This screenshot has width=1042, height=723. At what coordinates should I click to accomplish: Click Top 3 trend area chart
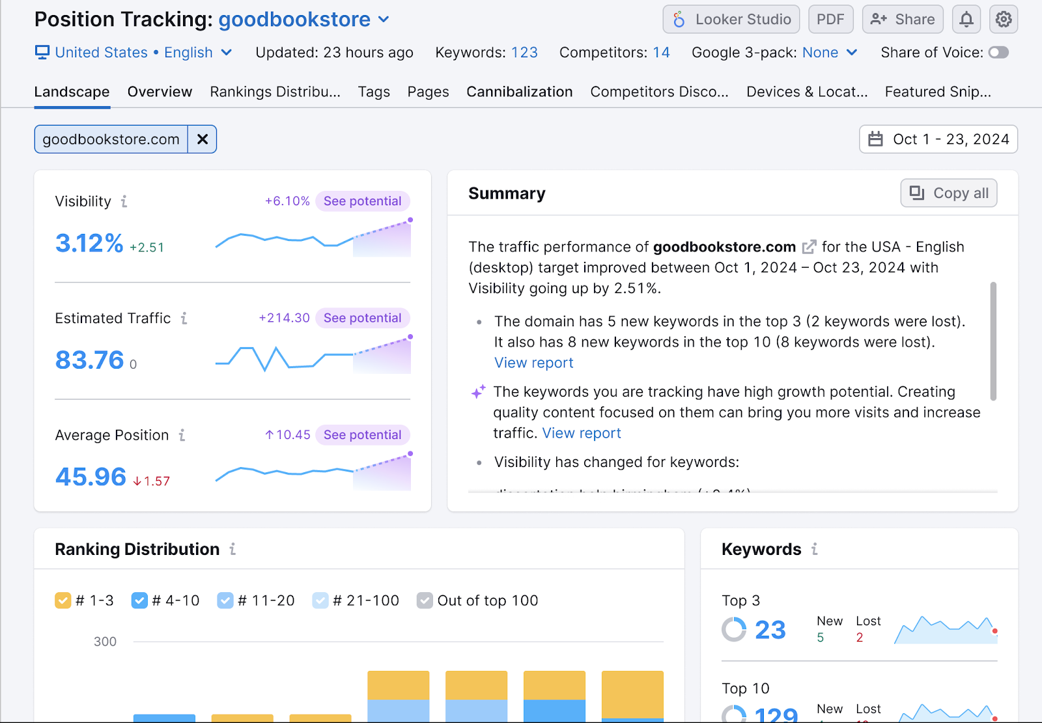point(946,630)
